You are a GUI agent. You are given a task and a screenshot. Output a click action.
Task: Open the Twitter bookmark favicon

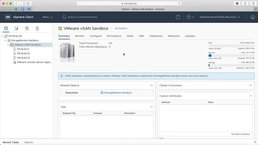tap(29, 9)
